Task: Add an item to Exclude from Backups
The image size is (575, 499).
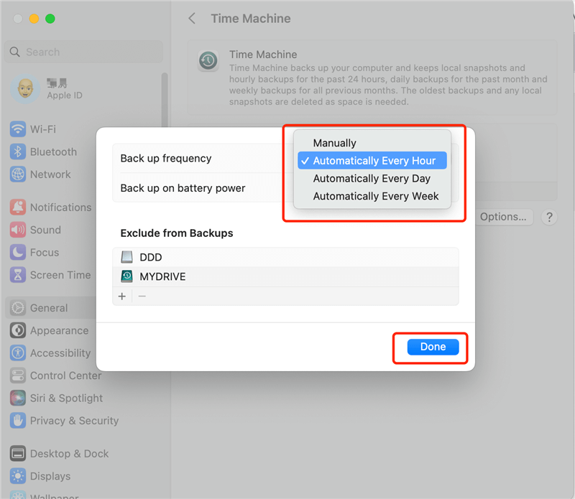Action: coord(122,296)
